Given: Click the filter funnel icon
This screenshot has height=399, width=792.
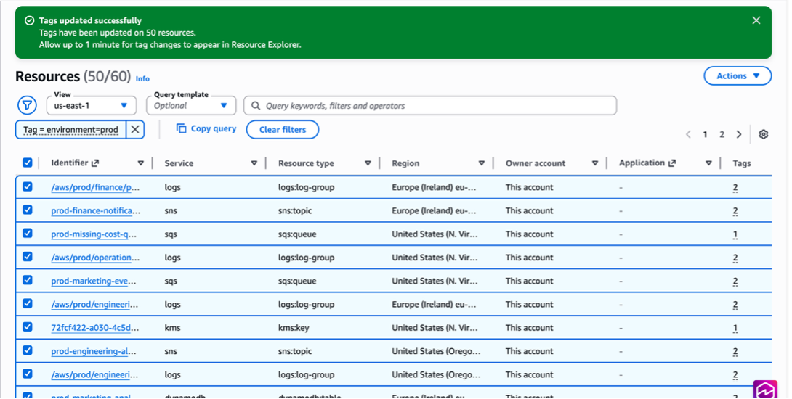Looking at the screenshot, I should (27, 105).
